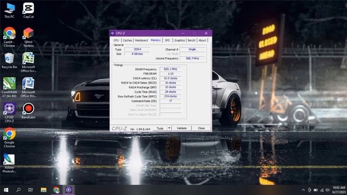Minimize the CPU-Z window
This screenshot has width=347, height=195.
coord(183,33)
